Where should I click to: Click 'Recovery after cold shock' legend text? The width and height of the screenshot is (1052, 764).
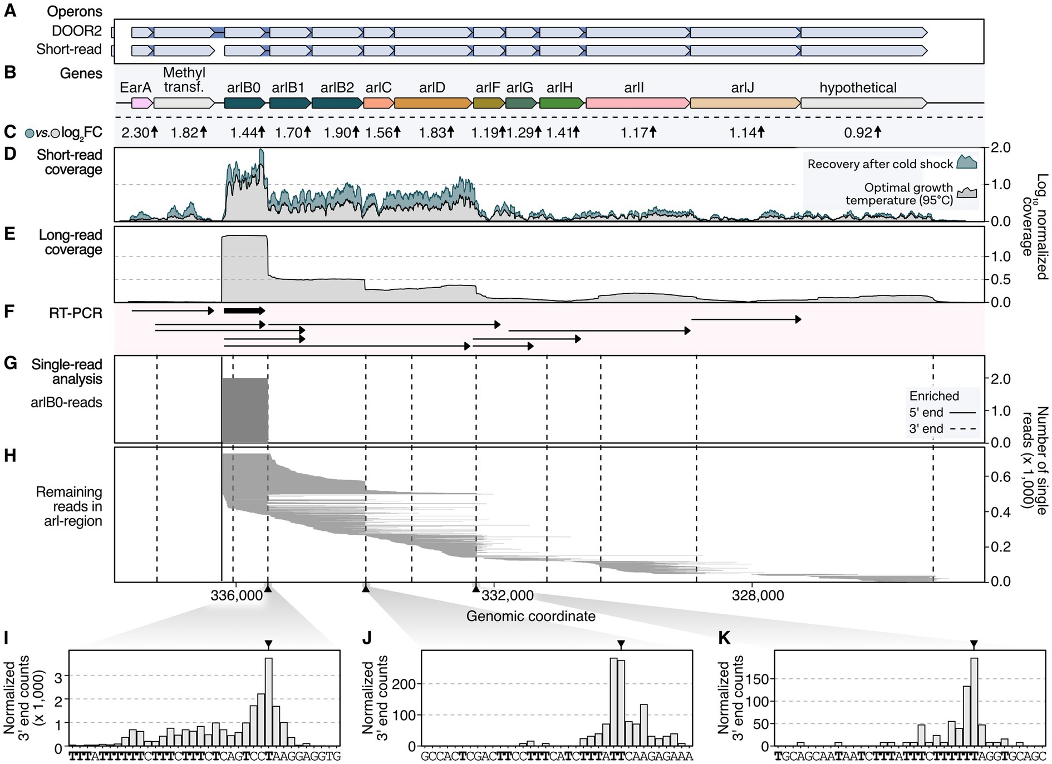880,164
